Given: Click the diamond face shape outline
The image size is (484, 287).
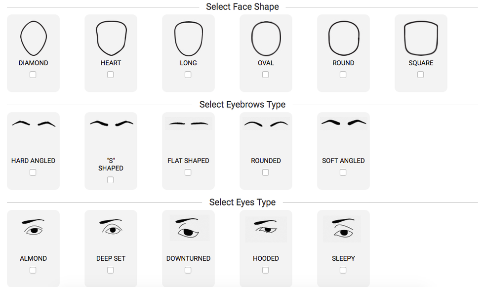Looking at the screenshot, I should coord(34,38).
